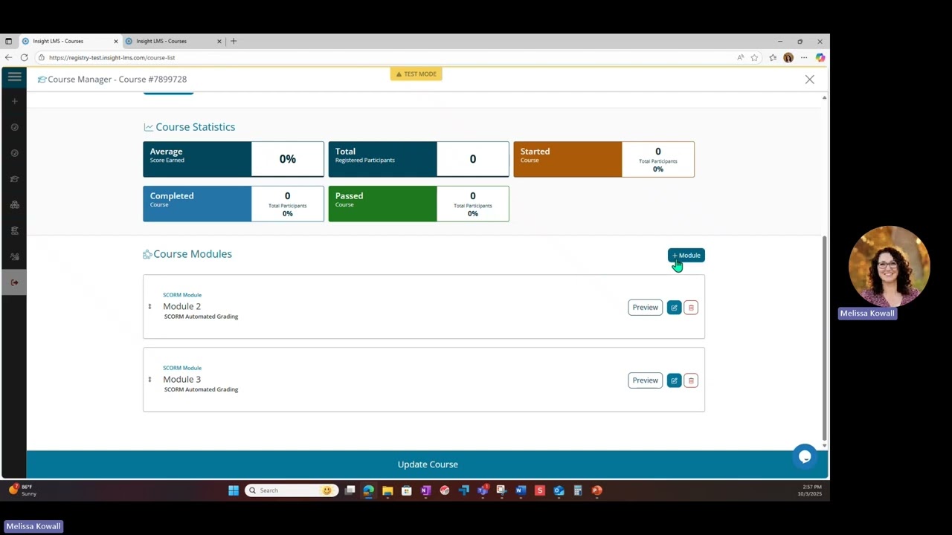Open the Favorites list icon

click(773, 58)
